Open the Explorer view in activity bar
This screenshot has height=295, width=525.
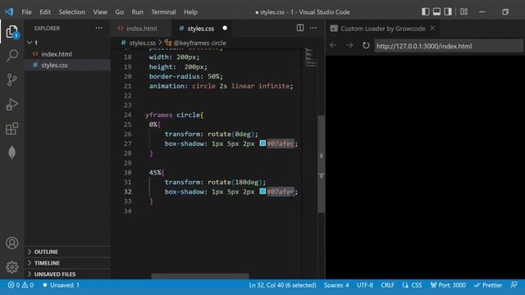12,32
